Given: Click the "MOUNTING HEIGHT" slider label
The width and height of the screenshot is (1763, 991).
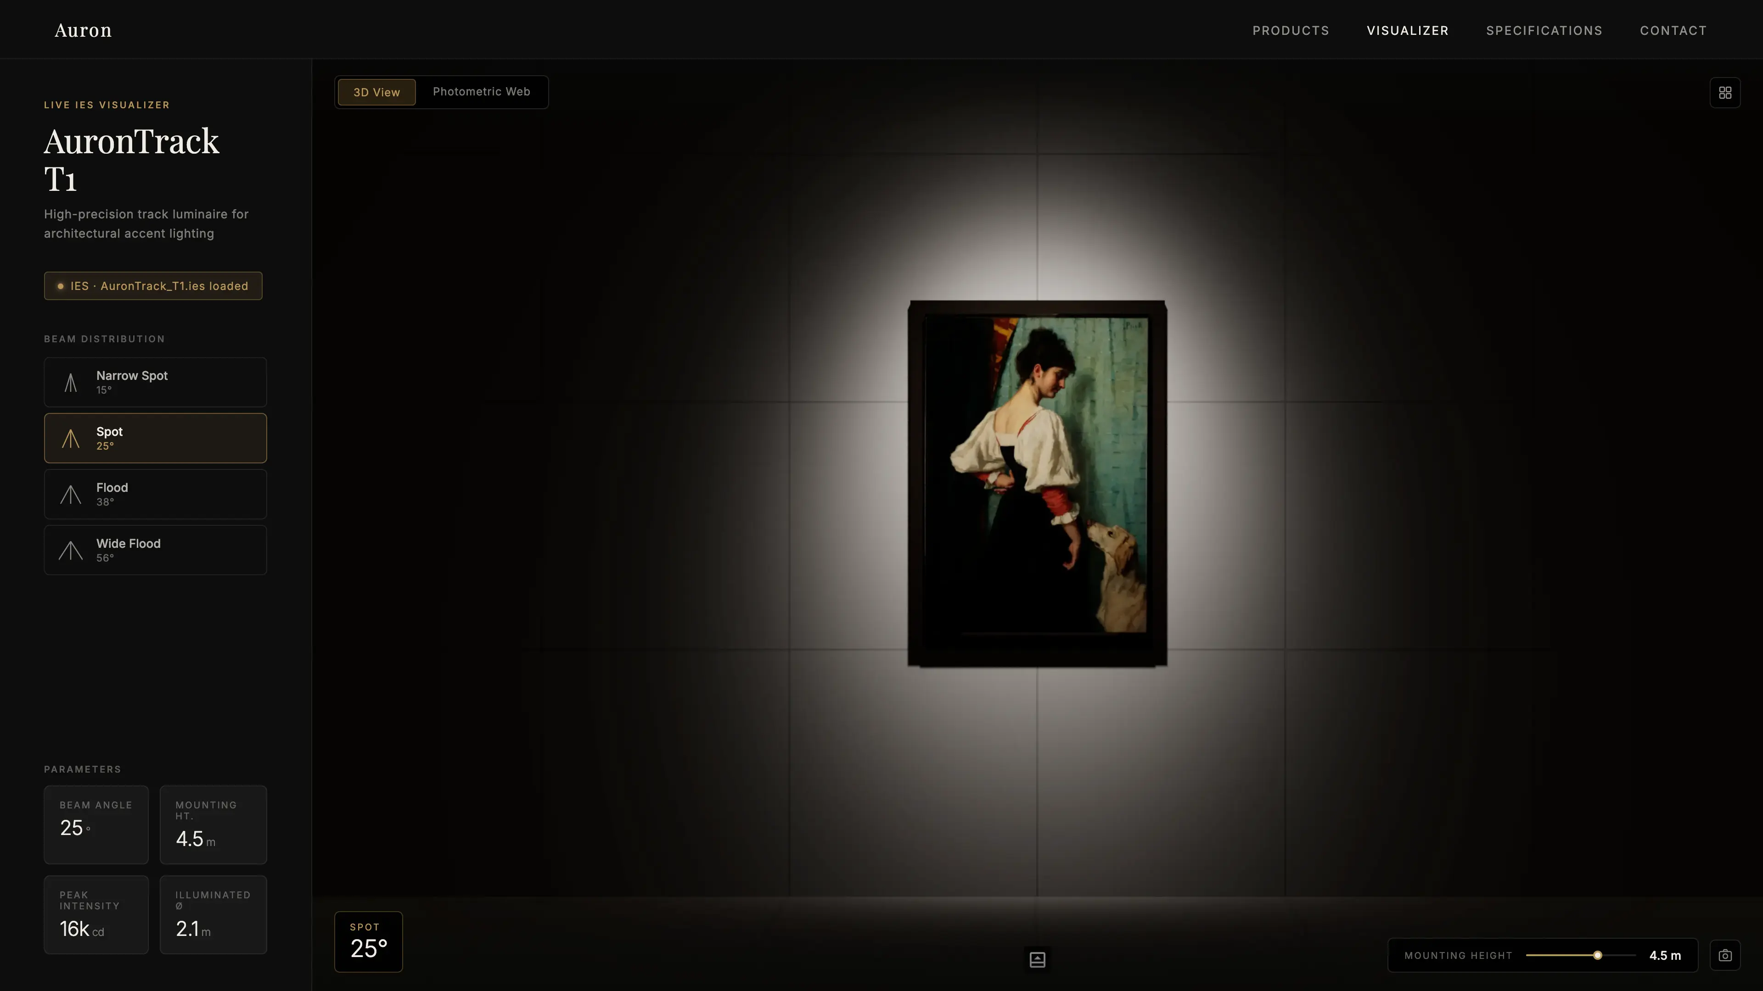Looking at the screenshot, I should pos(1459,955).
